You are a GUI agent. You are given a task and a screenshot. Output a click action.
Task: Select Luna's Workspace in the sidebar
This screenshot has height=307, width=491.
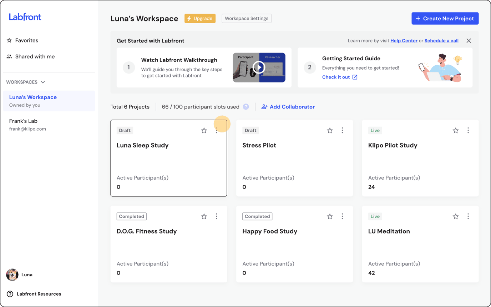pyautogui.click(x=33, y=97)
